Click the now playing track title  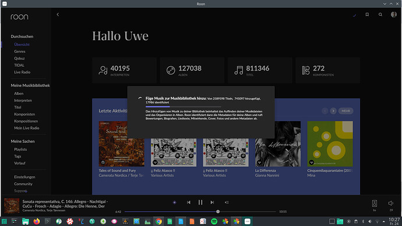pos(65,204)
